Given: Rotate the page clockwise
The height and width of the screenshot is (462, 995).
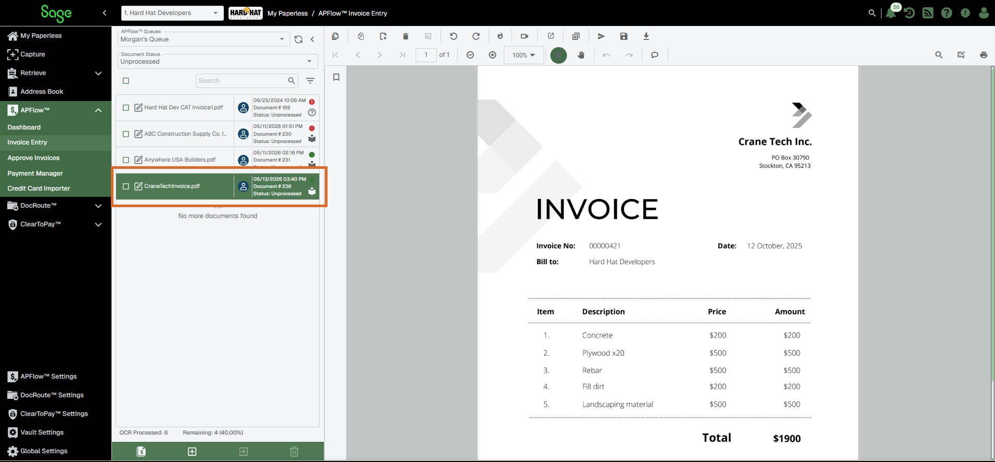Looking at the screenshot, I should (x=476, y=36).
